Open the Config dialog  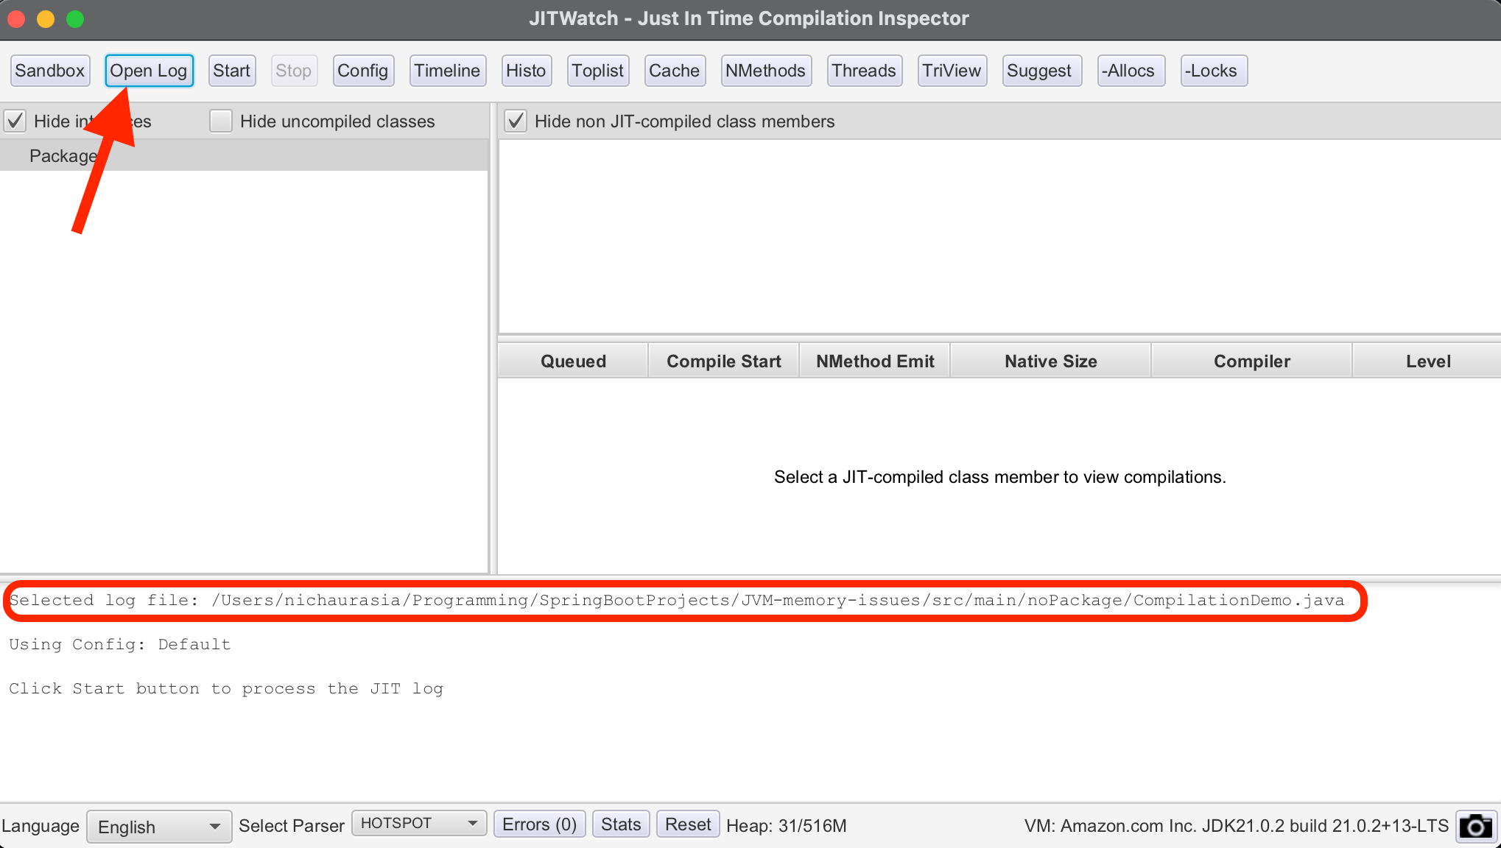(x=363, y=71)
